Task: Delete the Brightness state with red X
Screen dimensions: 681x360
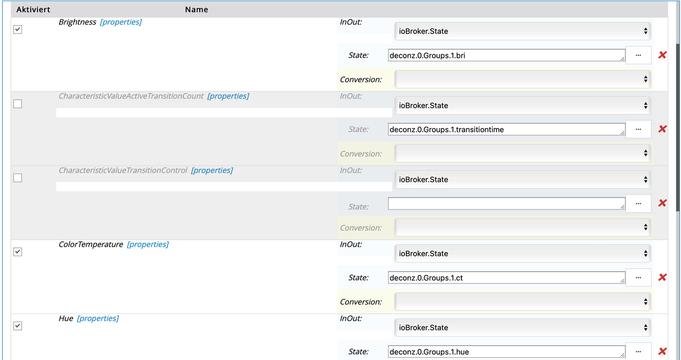Action: pos(662,55)
